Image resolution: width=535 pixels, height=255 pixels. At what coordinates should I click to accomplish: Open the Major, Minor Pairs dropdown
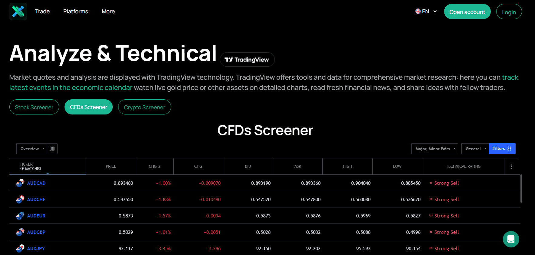[434, 149]
